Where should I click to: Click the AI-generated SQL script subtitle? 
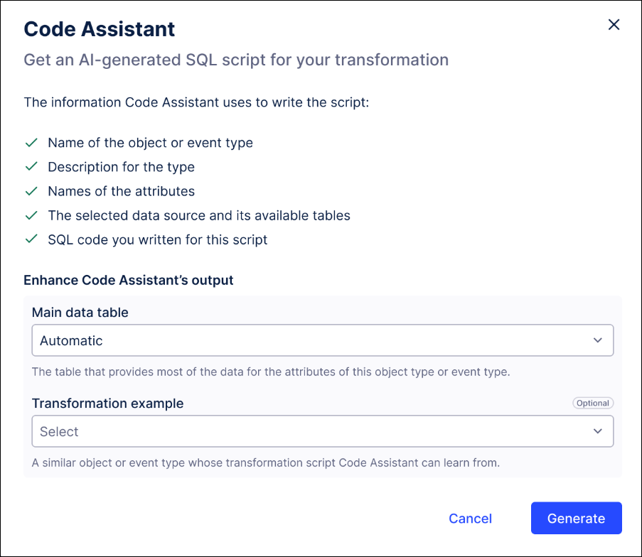(236, 60)
